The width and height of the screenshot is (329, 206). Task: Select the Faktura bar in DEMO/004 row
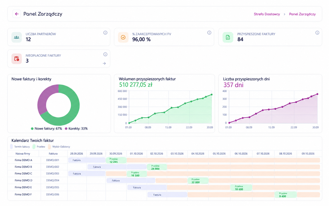point(131,180)
